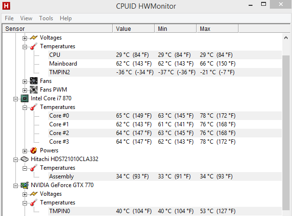Click the vertical scrollbar thumb
292x216 pixels.
pos(286,132)
